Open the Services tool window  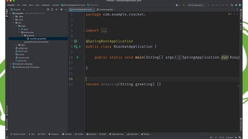pyautogui.click(x=91, y=134)
